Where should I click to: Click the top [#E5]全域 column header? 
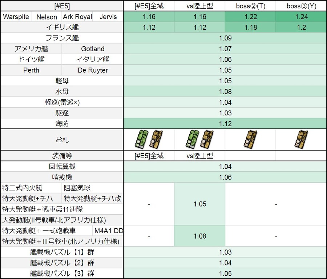[149, 6]
